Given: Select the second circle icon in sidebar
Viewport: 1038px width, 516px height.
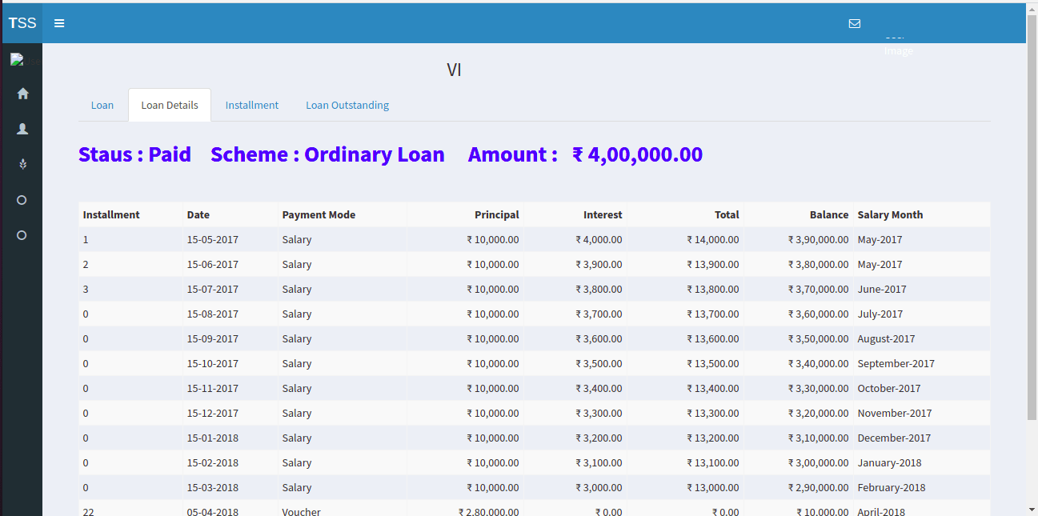Looking at the screenshot, I should click(22, 235).
